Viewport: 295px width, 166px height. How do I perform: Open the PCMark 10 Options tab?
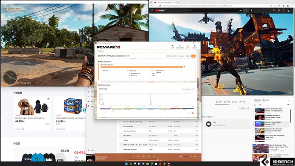tap(195, 47)
